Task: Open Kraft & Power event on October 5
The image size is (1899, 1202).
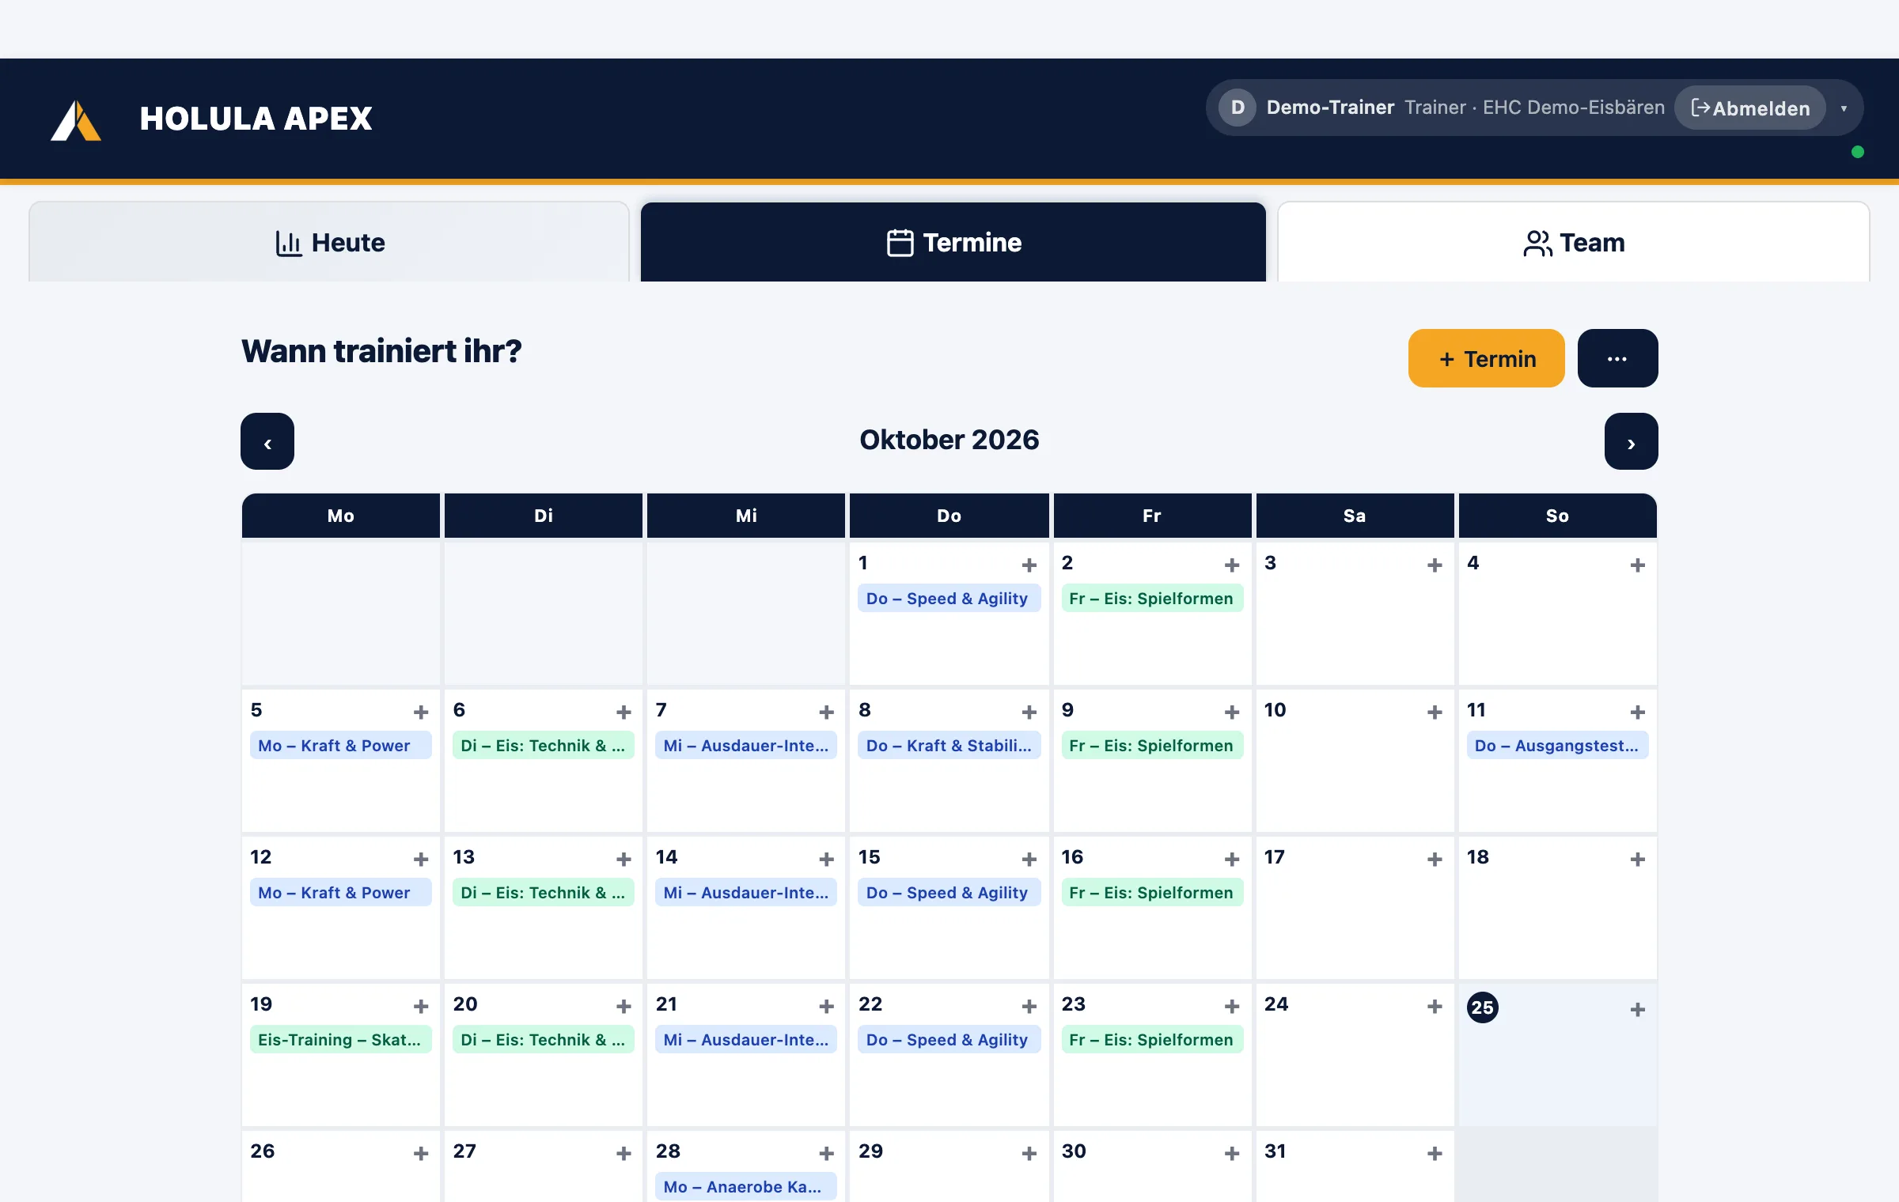Action: [341, 746]
